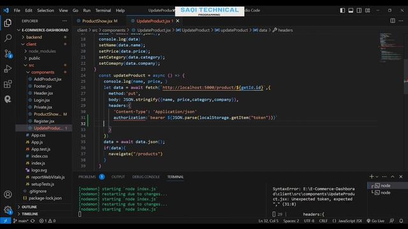Click Spaces: 2 indentation setting

(291, 221)
